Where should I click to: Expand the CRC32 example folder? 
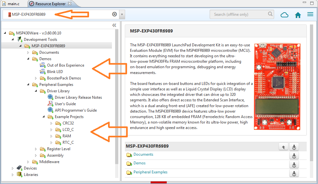coord(51,123)
